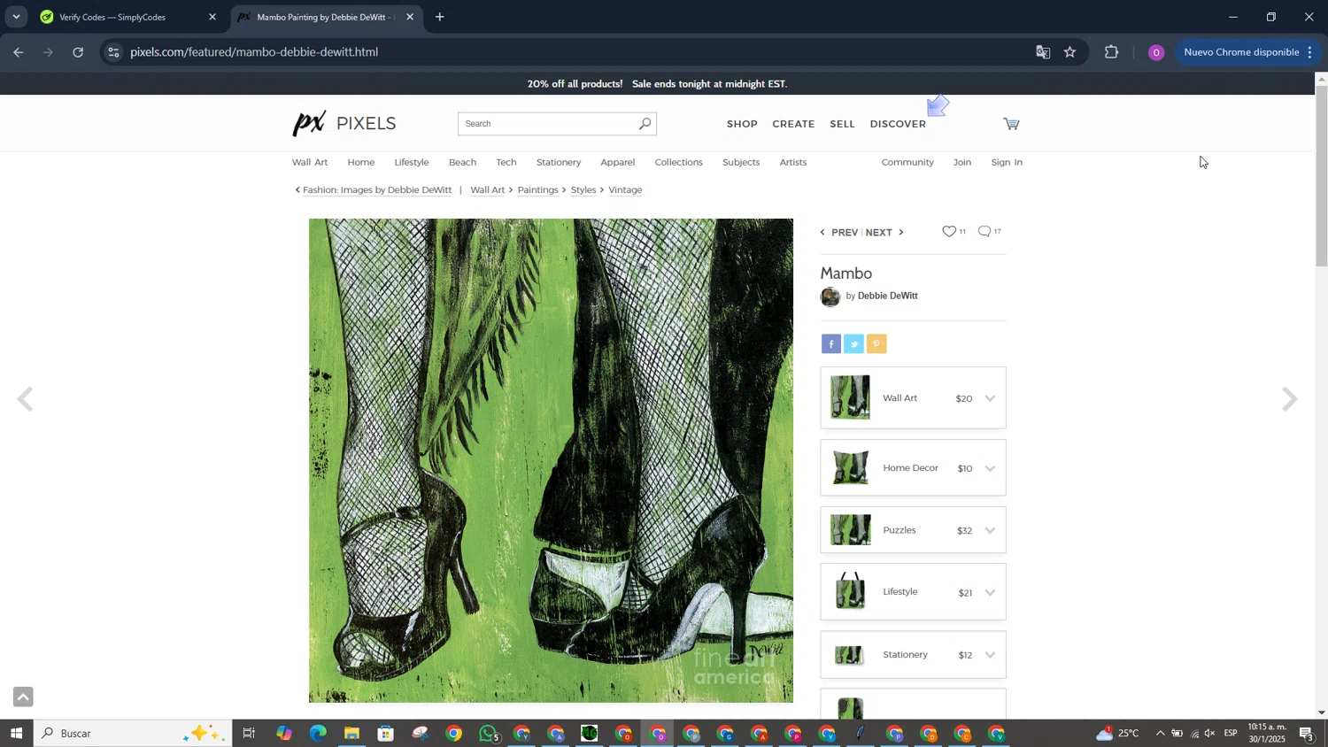Image resolution: width=1328 pixels, height=747 pixels.
Task: Open volume control in system tray
Action: click(x=1210, y=734)
